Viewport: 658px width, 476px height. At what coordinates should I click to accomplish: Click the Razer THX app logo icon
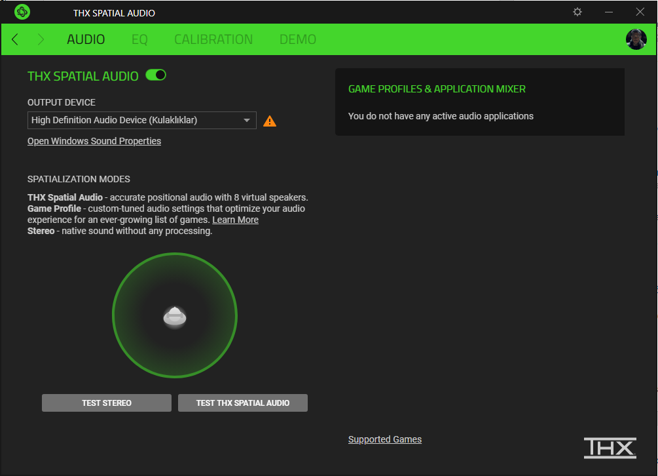point(22,12)
